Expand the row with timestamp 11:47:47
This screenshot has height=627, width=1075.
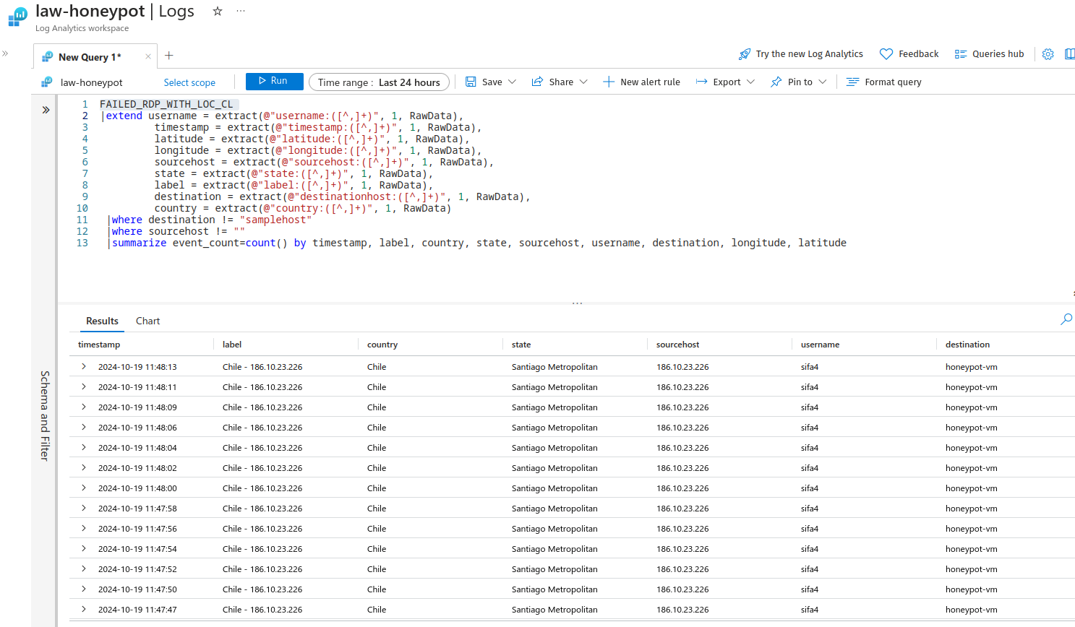click(84, 609)
